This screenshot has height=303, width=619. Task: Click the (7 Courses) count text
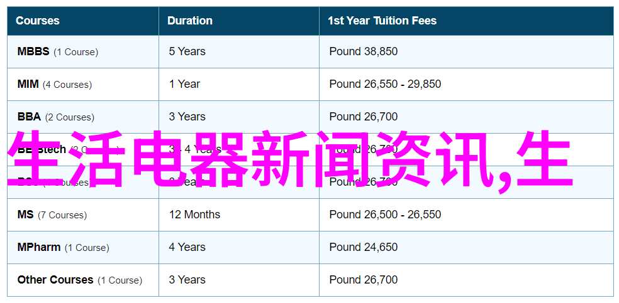point(62,215)
